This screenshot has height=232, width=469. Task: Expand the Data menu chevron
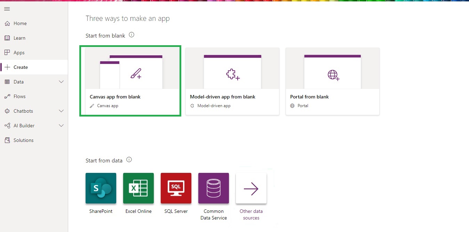[x=61, y=82]
